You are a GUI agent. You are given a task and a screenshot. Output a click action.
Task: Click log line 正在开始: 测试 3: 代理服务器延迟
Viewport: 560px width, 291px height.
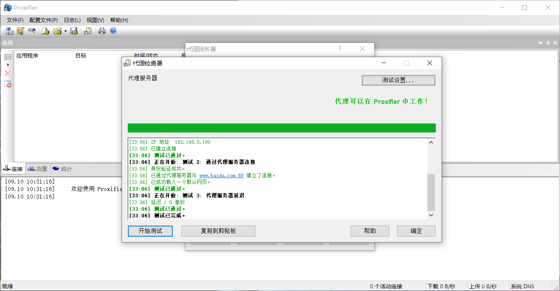(187, 196)
